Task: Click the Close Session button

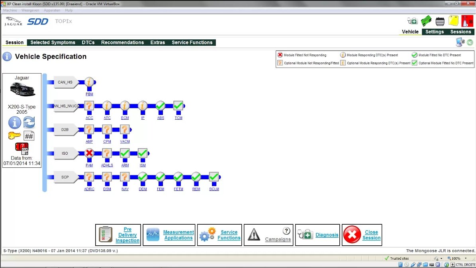Action: click(362, 235)
